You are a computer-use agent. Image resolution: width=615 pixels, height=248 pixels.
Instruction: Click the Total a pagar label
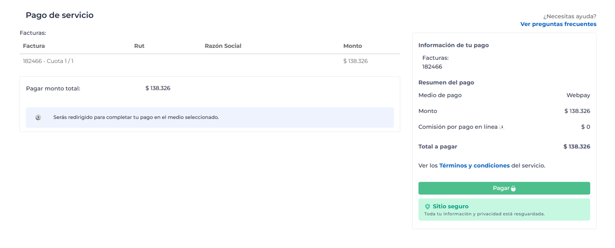(437, 147)
